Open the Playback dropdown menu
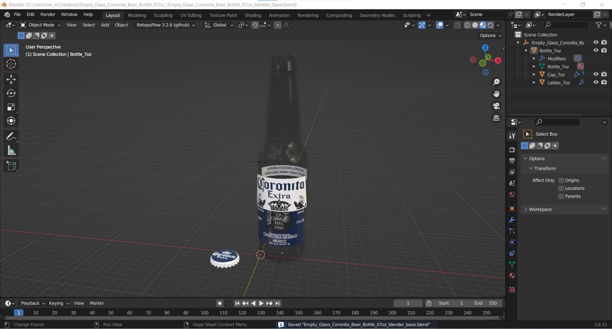Screen dimensions: 612x329 [33, 303]
